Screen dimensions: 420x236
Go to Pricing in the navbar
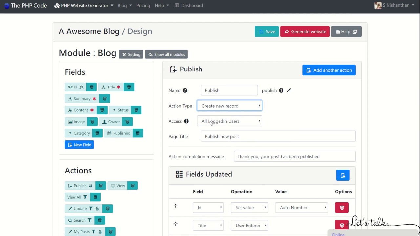click(x=143, y=6)
